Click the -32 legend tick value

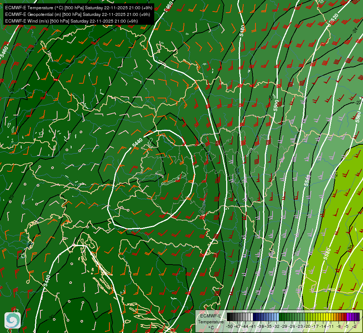276,327
